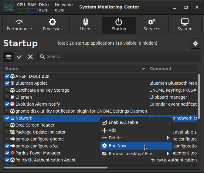Uncheck Blueman Applet startup checkbox
204x173 pixels.
pos(7,83)
